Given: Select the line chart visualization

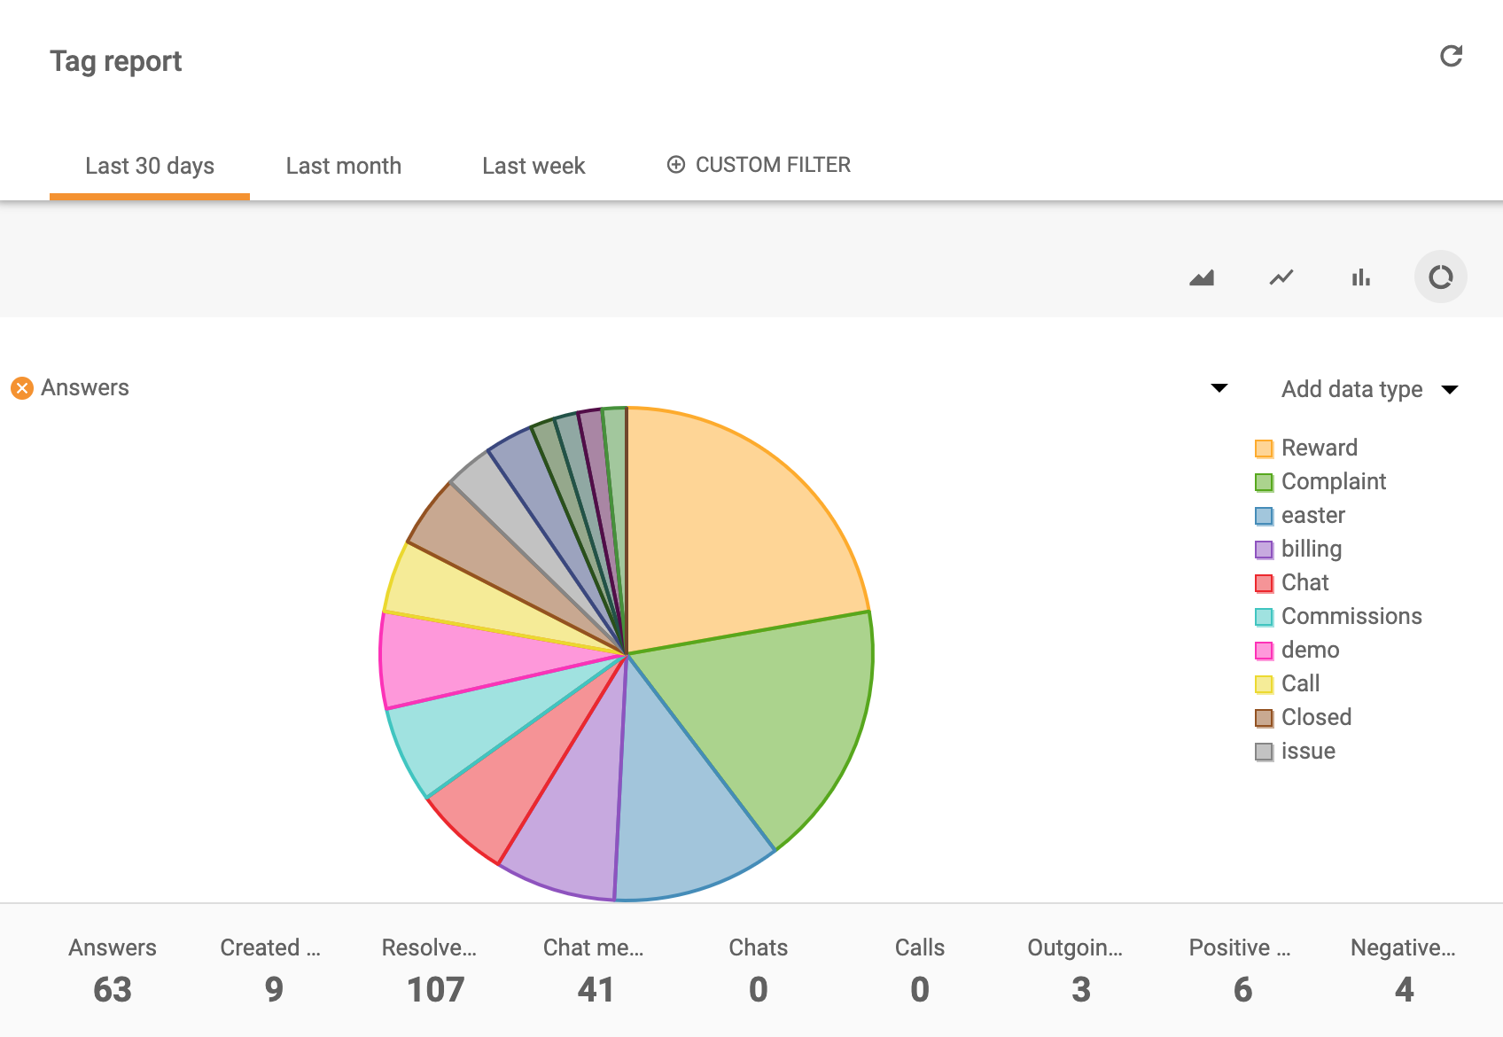Looking at the screenshot, I should [1281, 277].
